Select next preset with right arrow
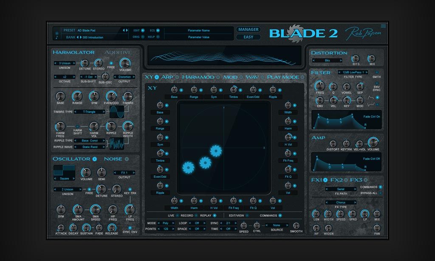Screen dimensions: 435x261 [x=127, y=30]
